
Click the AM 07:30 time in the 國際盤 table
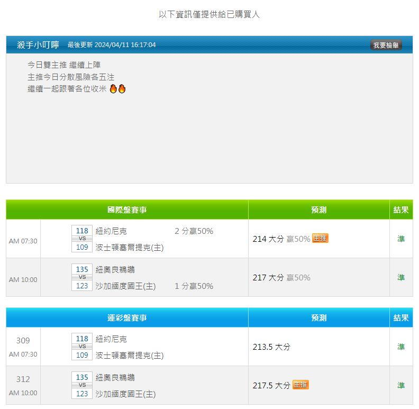tap(23, 241)
